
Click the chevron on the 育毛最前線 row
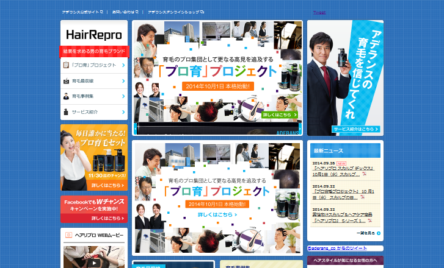(123, 81)
